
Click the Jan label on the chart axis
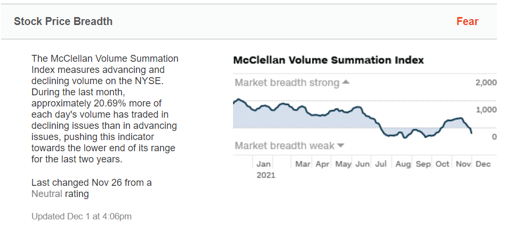pos(264,164)
